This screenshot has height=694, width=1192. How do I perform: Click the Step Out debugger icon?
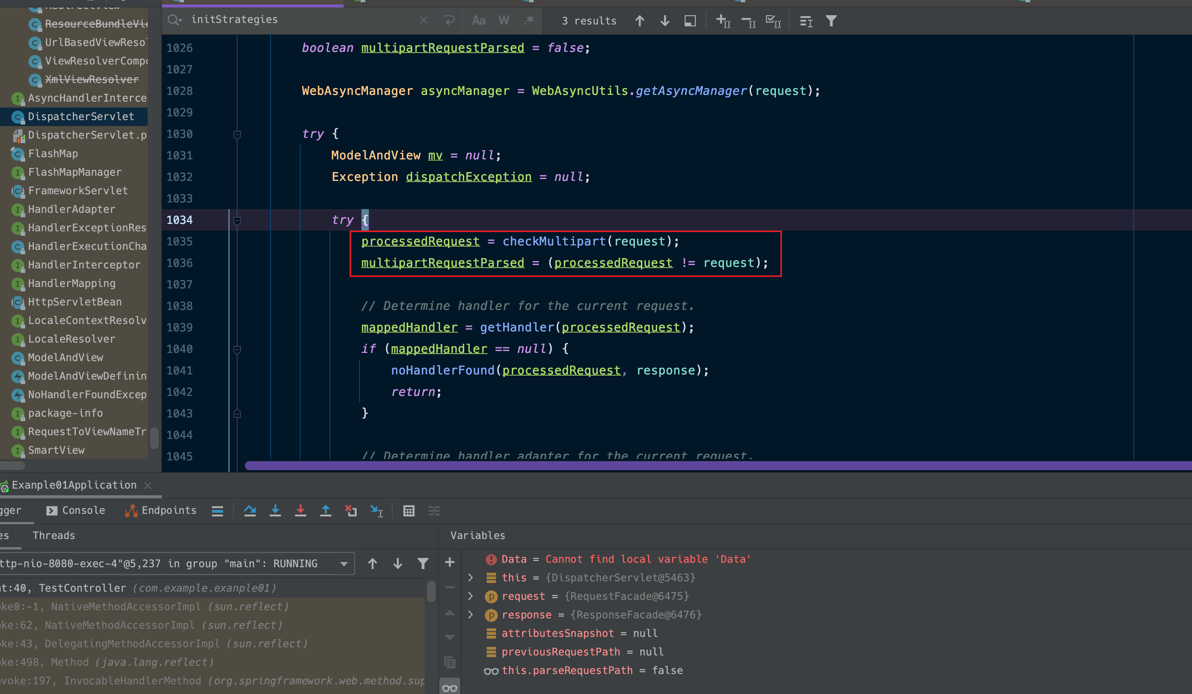(325, 511)
